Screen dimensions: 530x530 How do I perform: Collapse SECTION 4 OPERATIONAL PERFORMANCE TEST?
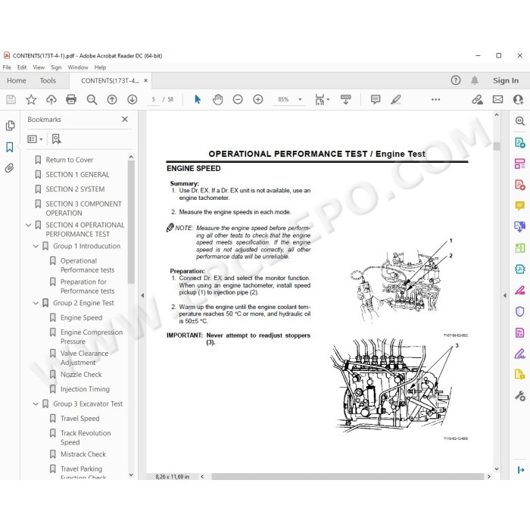point(29,225)
